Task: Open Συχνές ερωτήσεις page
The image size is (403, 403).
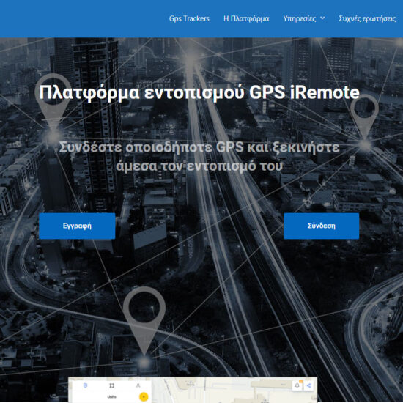Action: pyautogui.click(x=367, y=19)
